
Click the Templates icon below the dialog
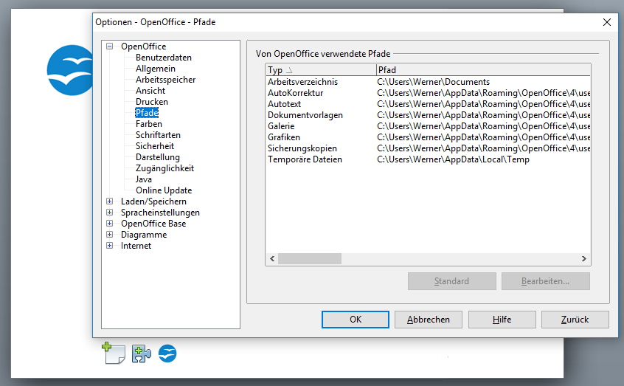tap(114, 354)
